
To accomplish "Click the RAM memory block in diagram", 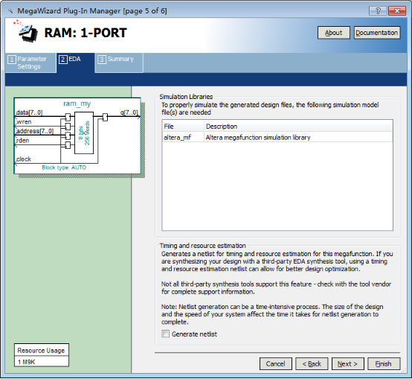I will pos(84,133).
